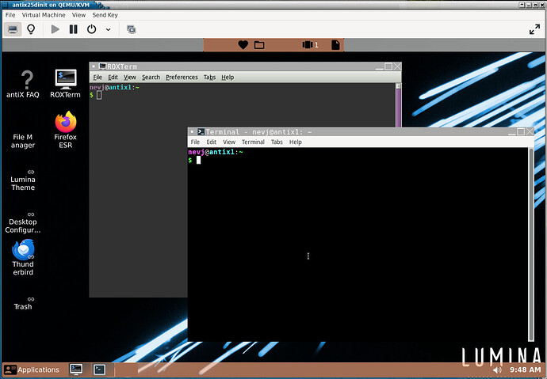Click the heart favorites icon in top panel

243,45
